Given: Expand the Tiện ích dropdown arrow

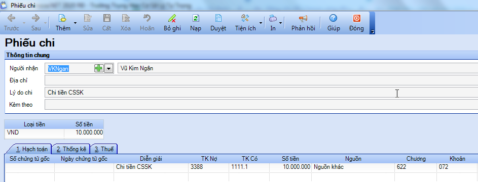Looking at the screenshot, I should coord(261,23).
